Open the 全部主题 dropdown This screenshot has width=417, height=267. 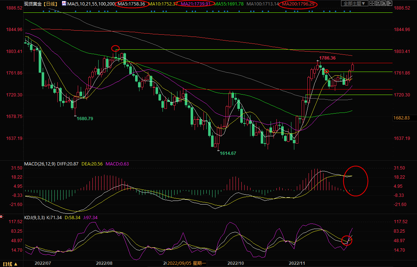[x=353, y=4]
